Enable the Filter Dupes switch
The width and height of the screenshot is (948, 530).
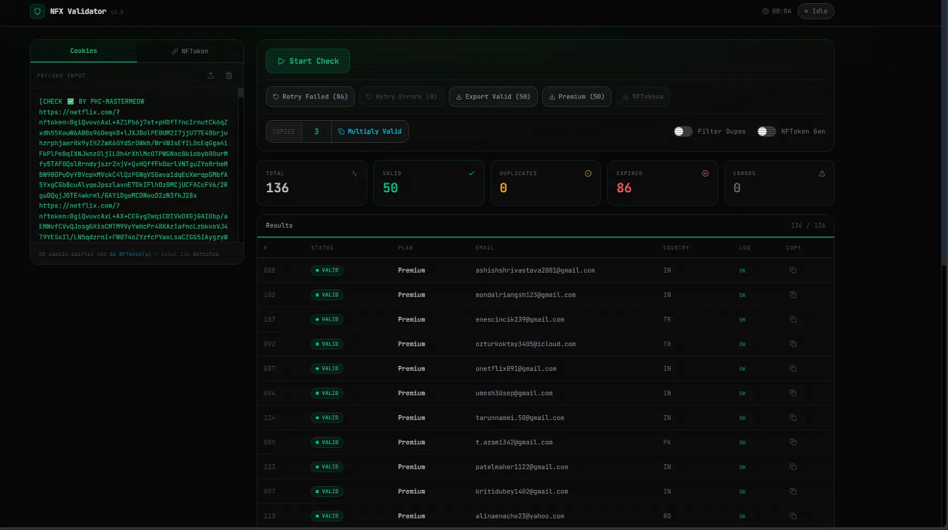[683, 131]
